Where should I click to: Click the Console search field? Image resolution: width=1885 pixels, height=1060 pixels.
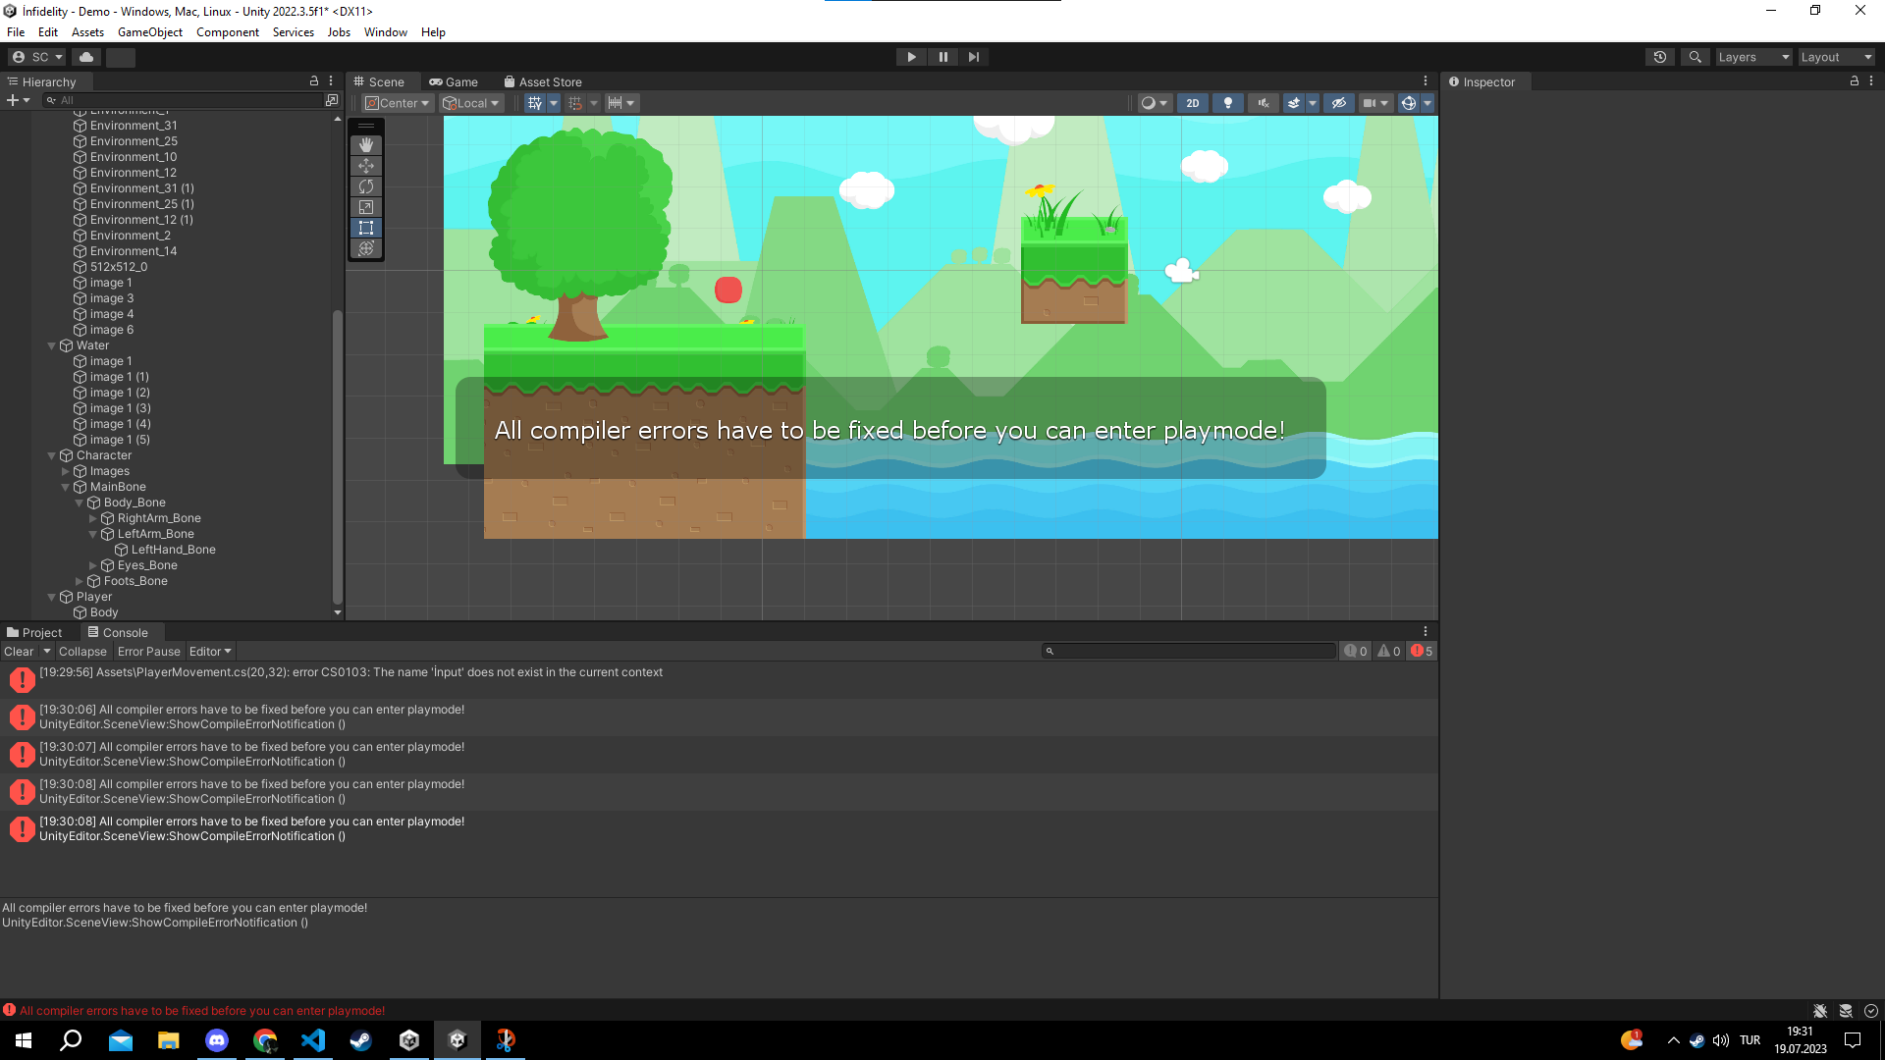pyautogui.click(x=1190, y=652)
